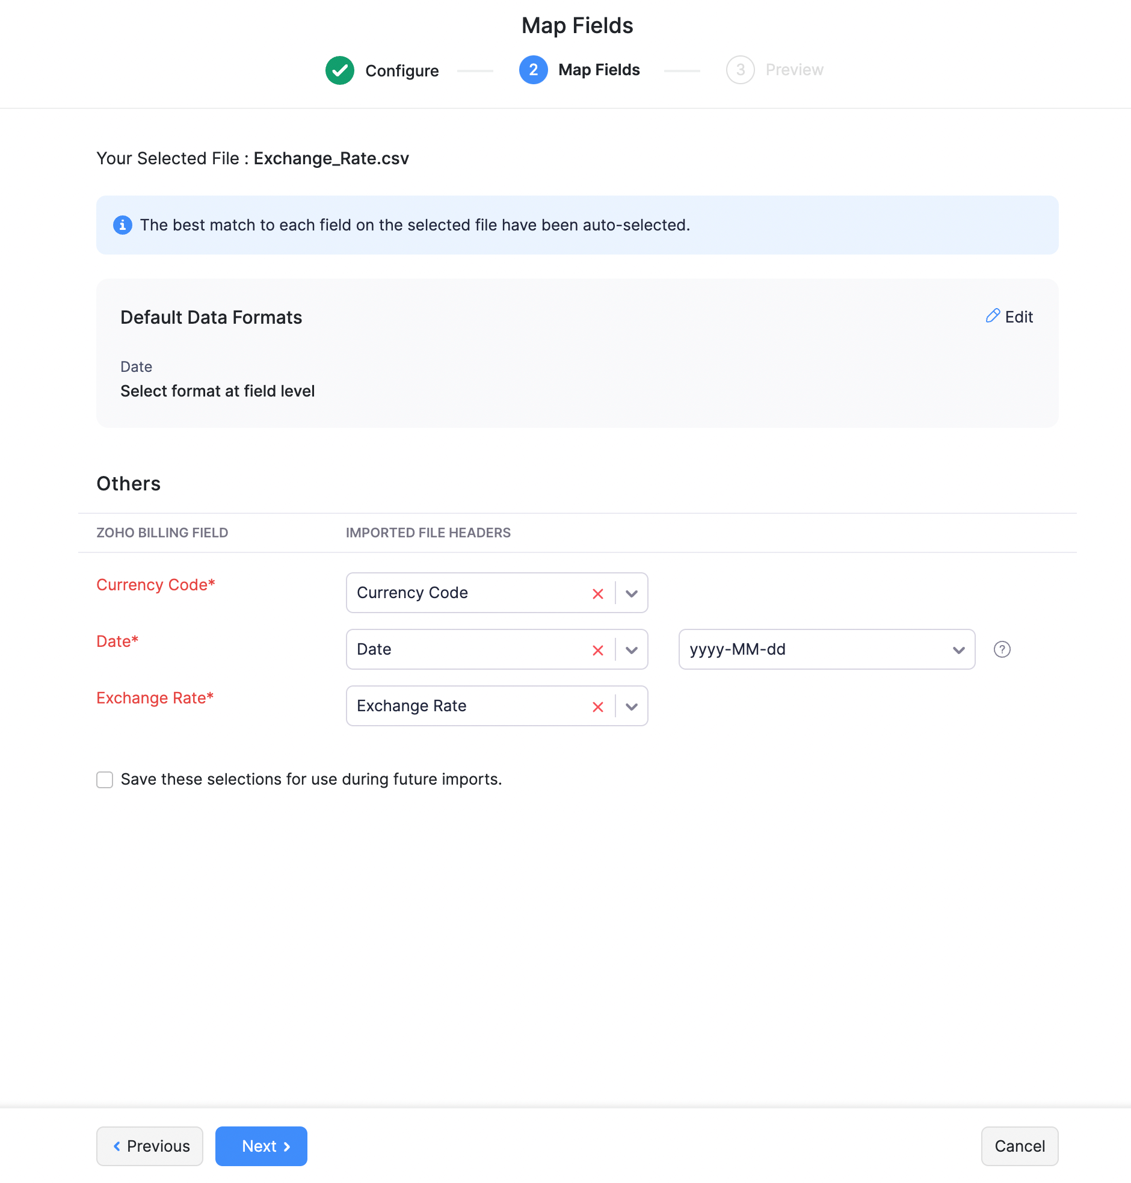Click the Map Fields step label
Viewport: 1131px width, 1183px height.
pos(599,70)
